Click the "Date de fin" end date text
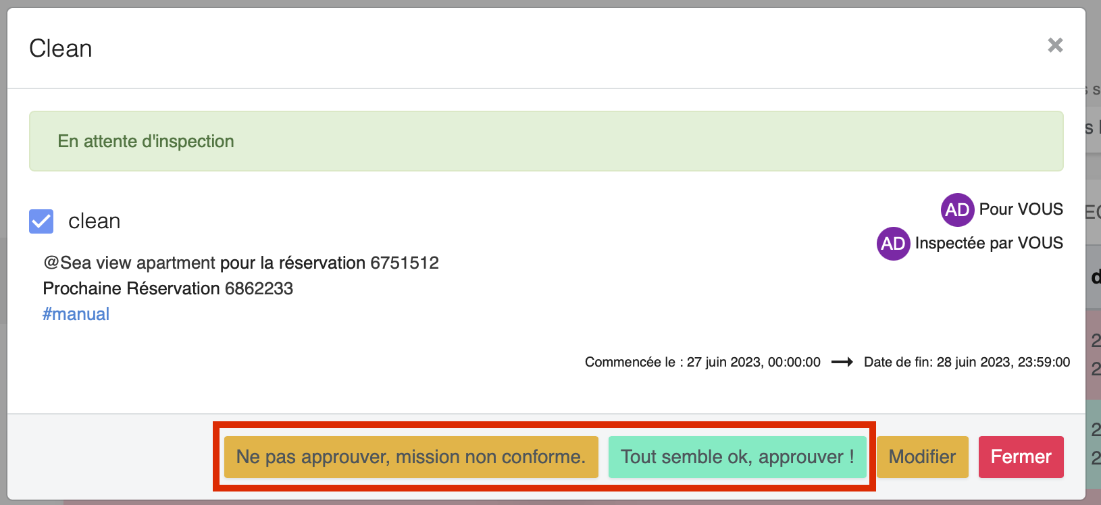 pyautogui.click(x=966, y=362)
